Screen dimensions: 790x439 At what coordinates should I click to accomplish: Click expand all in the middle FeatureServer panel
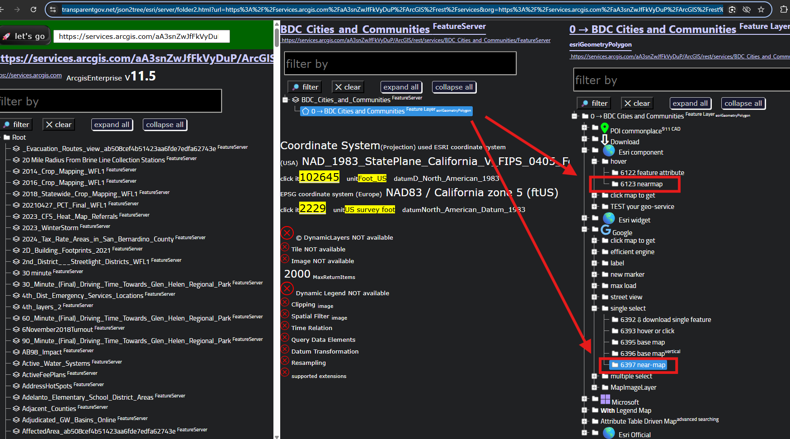coord(401,87)
